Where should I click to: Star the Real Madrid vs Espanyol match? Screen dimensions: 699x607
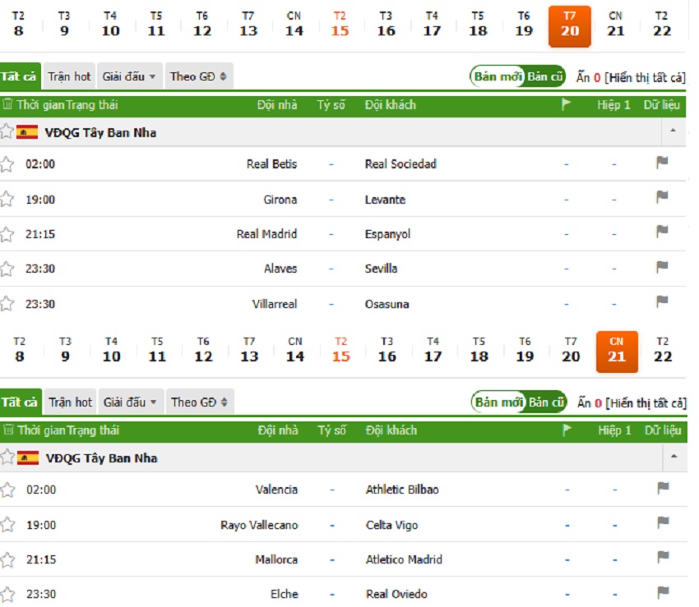pos(7,234)
